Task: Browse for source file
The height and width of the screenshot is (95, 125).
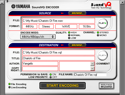Action: pos(77,13)
